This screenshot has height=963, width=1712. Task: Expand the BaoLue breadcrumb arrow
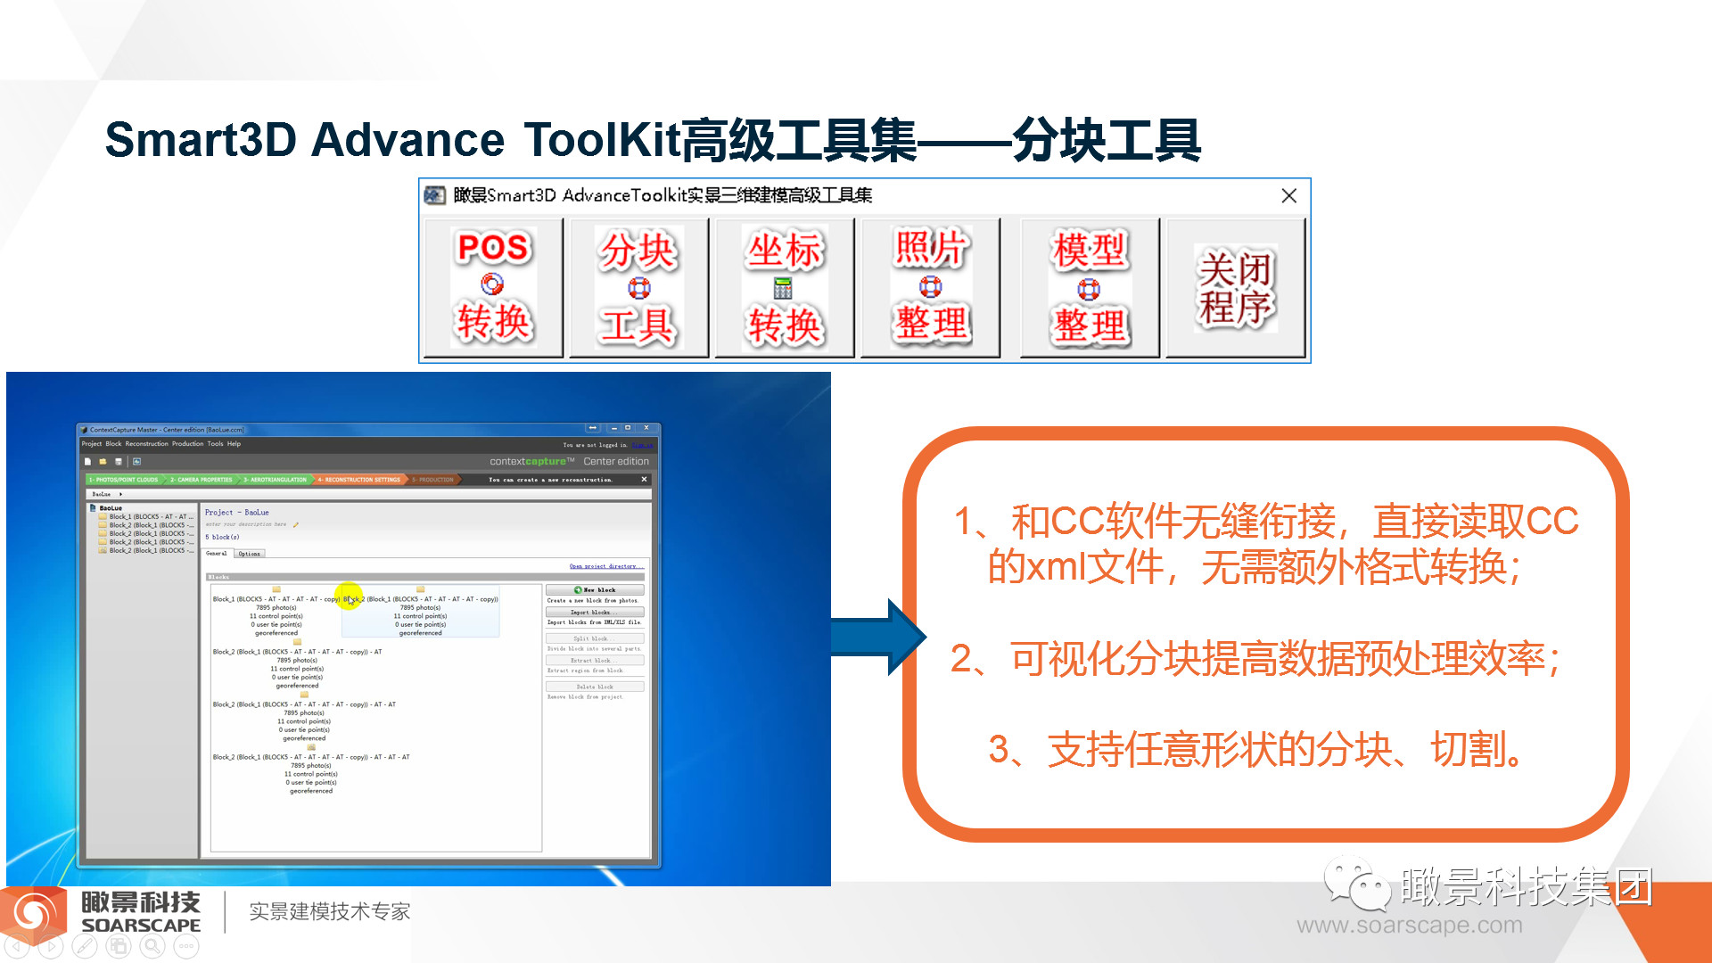120,494
